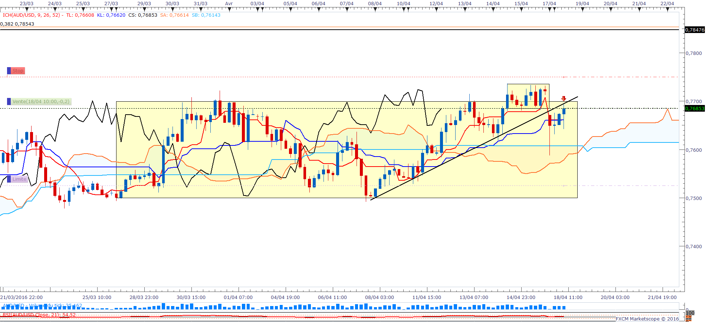Click the 21/04 19:00 time label
Viewport: 706px width, 322px height.
click(x=662, y=297)
